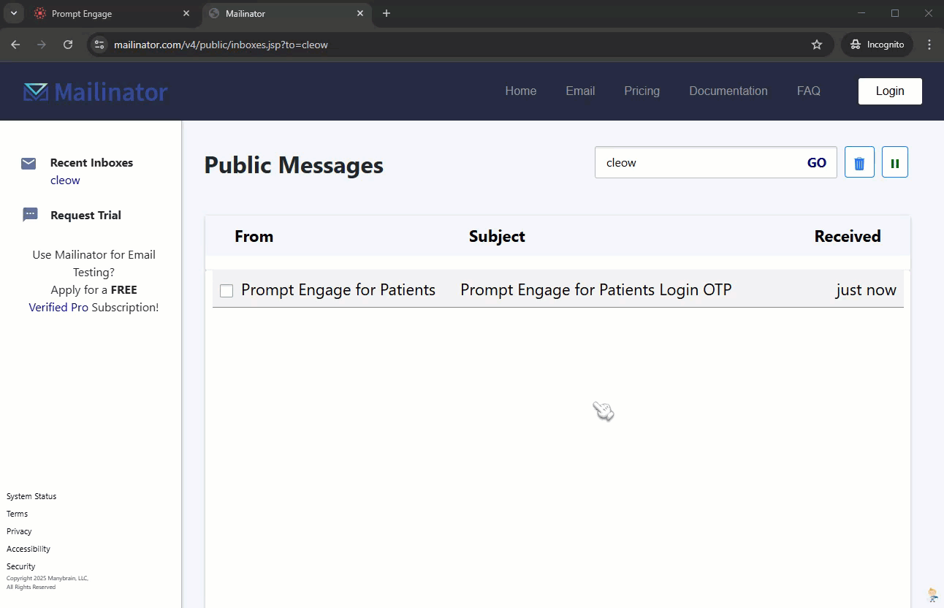Select the Prompt Engage for Patients email checkbox
Viewport: 944px width, 608px height.
pos(227,291)
